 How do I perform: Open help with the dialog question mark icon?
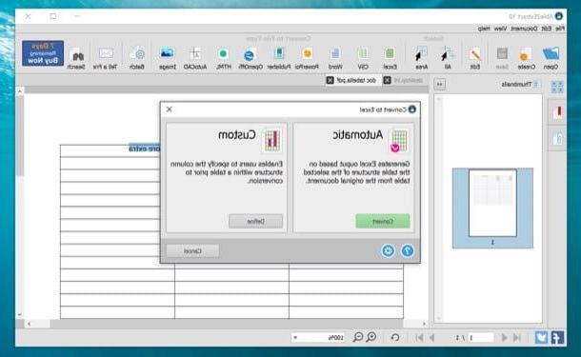(408, 251)
